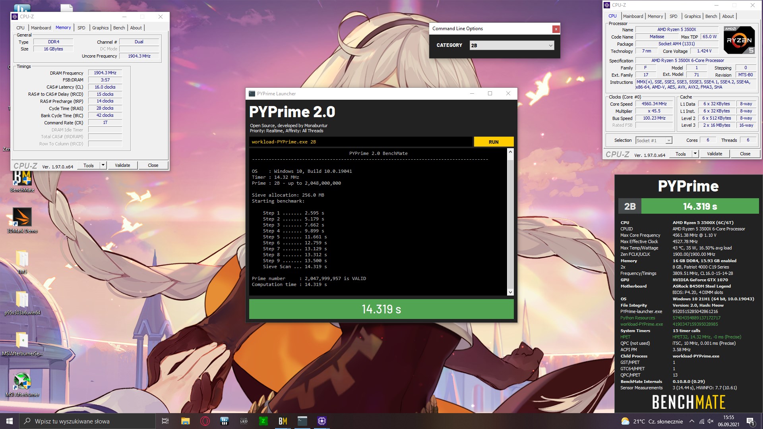
Task: Click the Command Rate 1T value
Action: click(105, 122)
